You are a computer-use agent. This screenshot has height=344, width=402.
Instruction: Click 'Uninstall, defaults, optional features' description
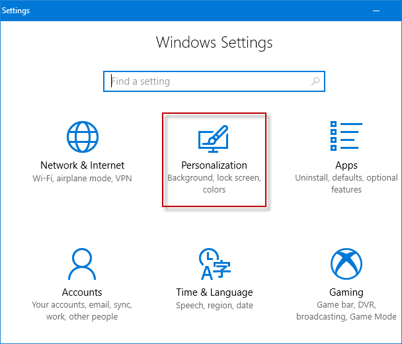(346, 184)
